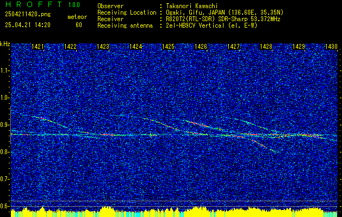Click observer name Takanori Kawachi

pos(191,6)
